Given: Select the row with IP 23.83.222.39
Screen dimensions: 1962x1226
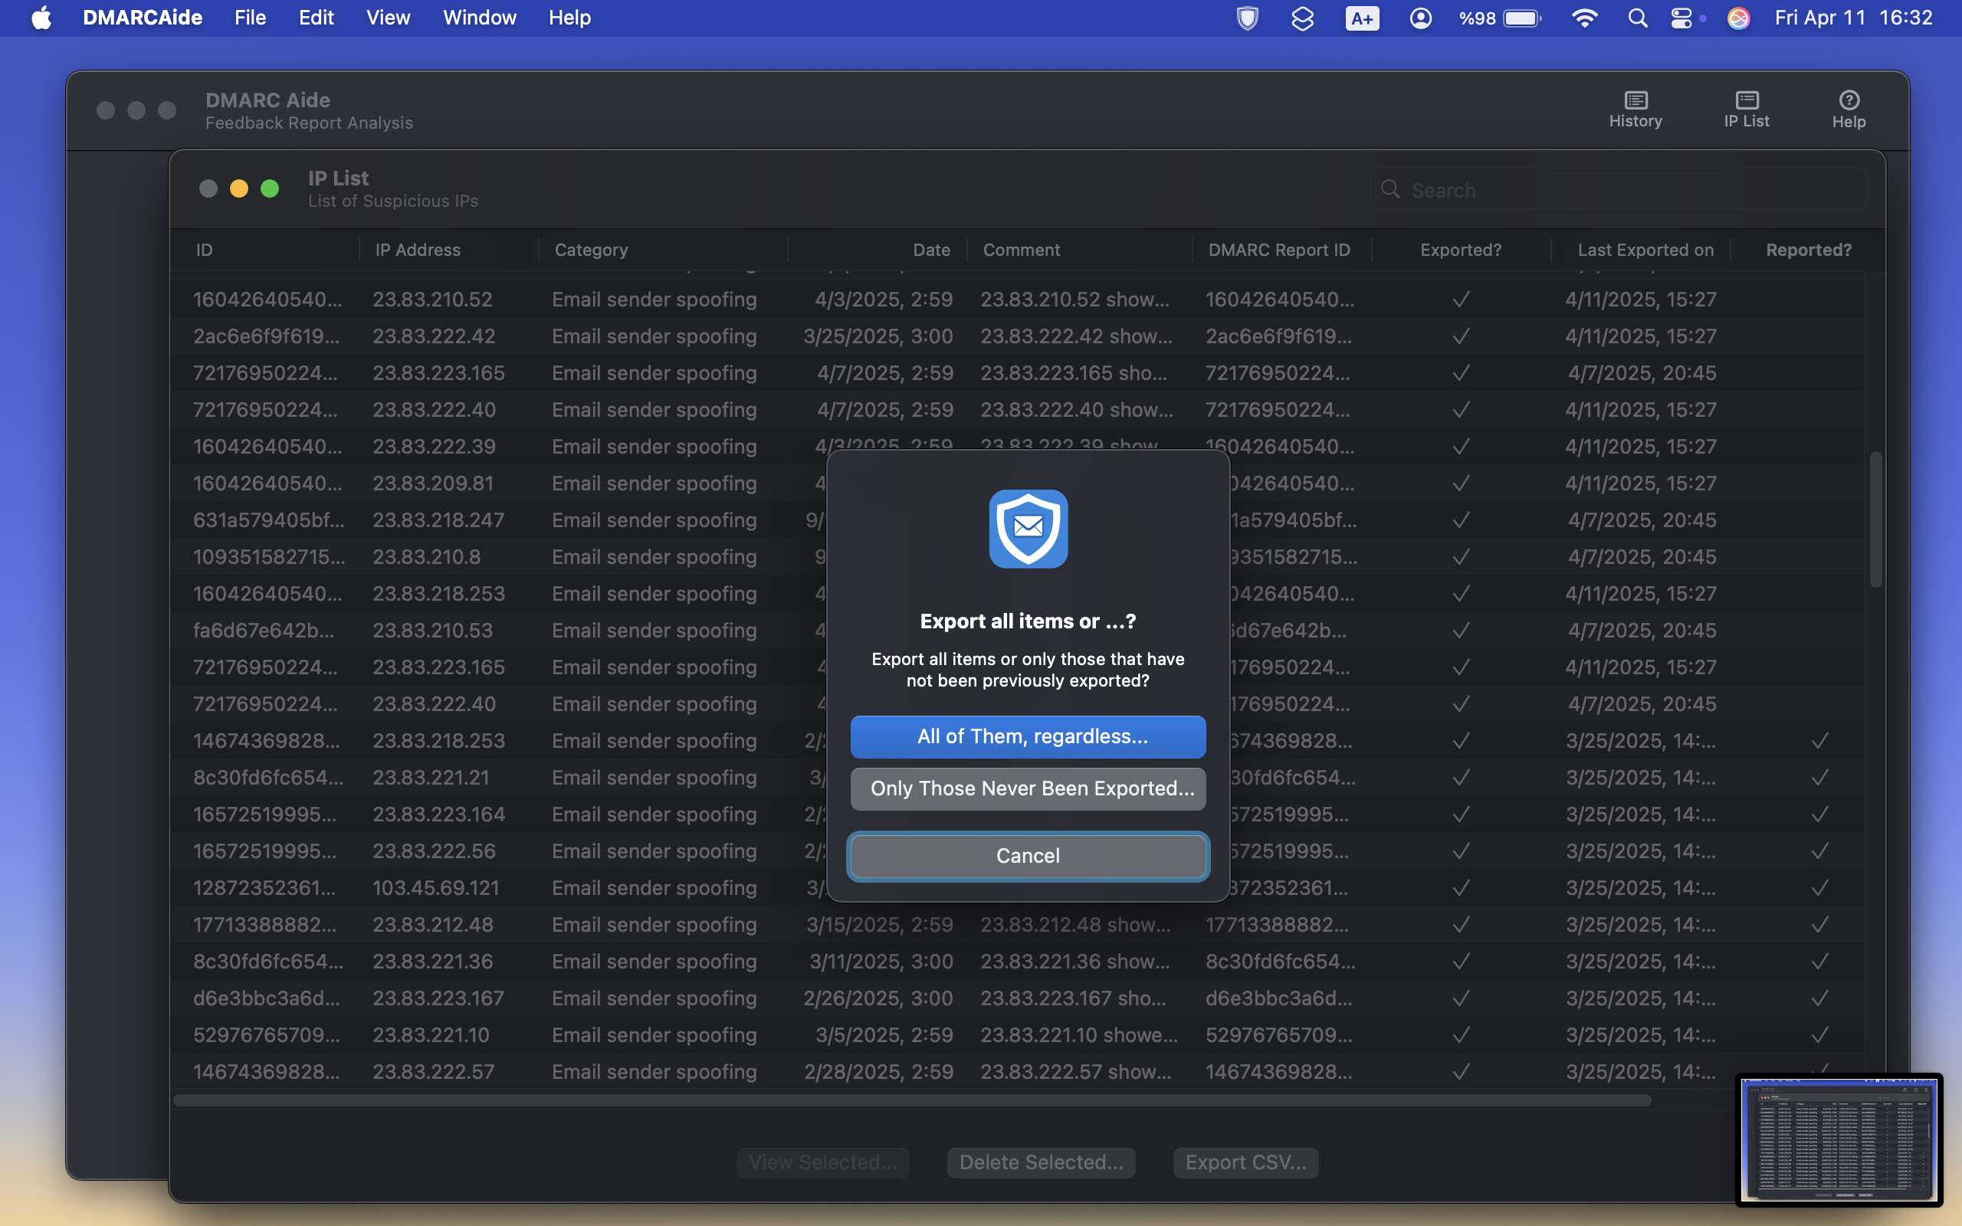Looking at the screenshot, I should pos(1017,447).
